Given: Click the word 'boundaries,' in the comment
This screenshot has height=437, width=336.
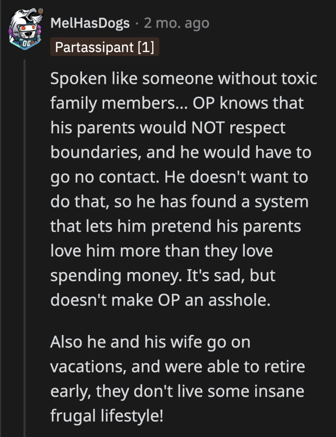Looking at the screenshot, I should tap(91, 153).
